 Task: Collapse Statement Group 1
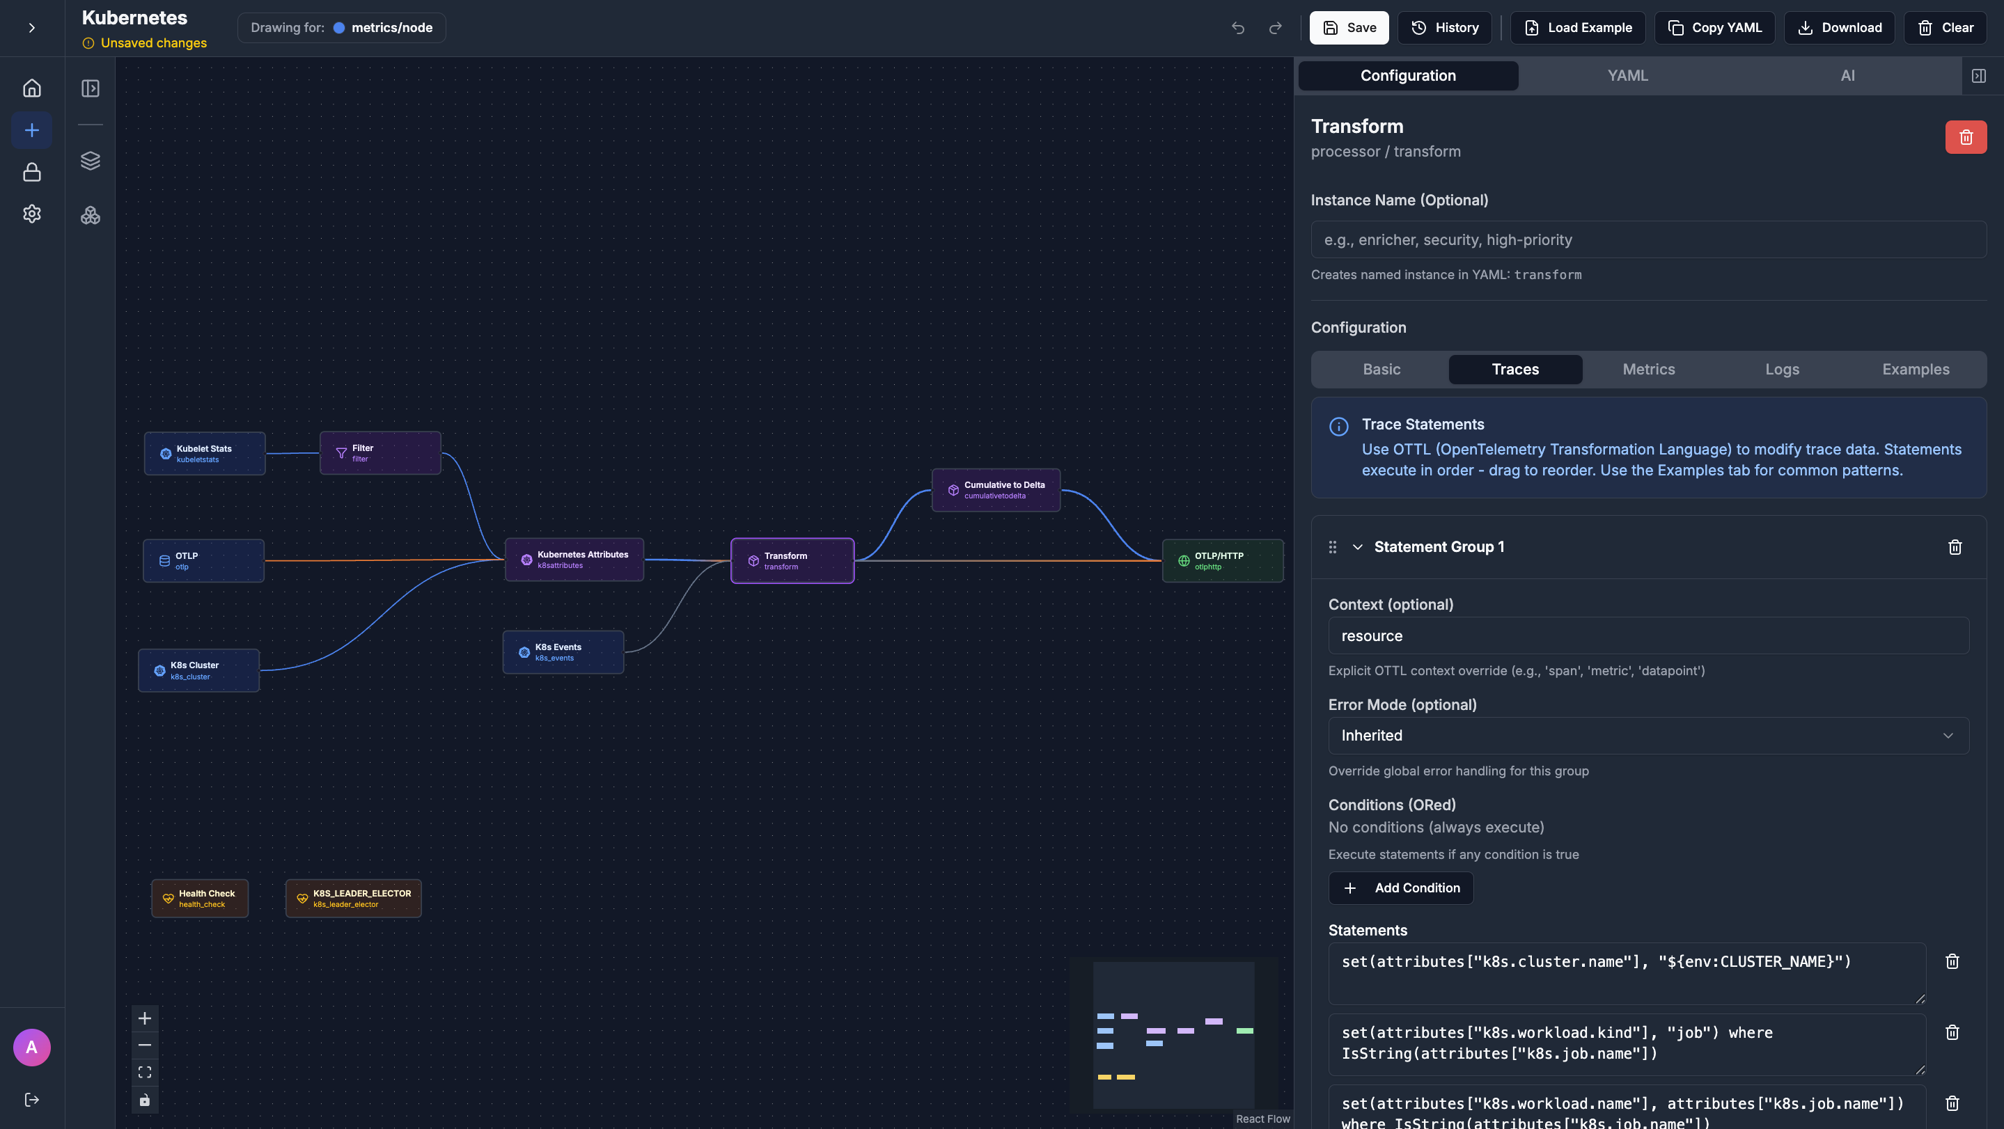click(1358, 546)
